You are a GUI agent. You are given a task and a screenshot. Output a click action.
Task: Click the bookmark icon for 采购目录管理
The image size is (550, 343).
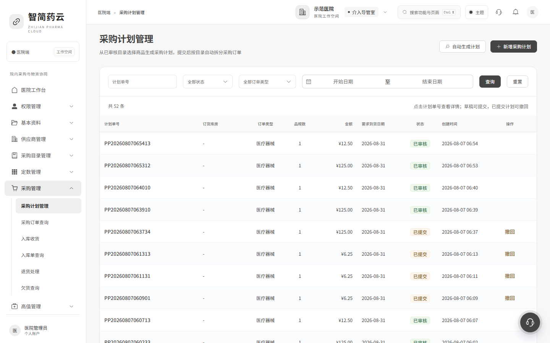tap(15, 155)
